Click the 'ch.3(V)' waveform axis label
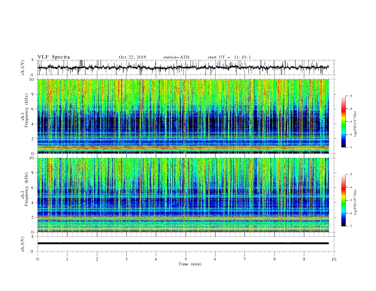Image resolution: width=376 pixels, height=291 pixels. [x=23, y=244]
